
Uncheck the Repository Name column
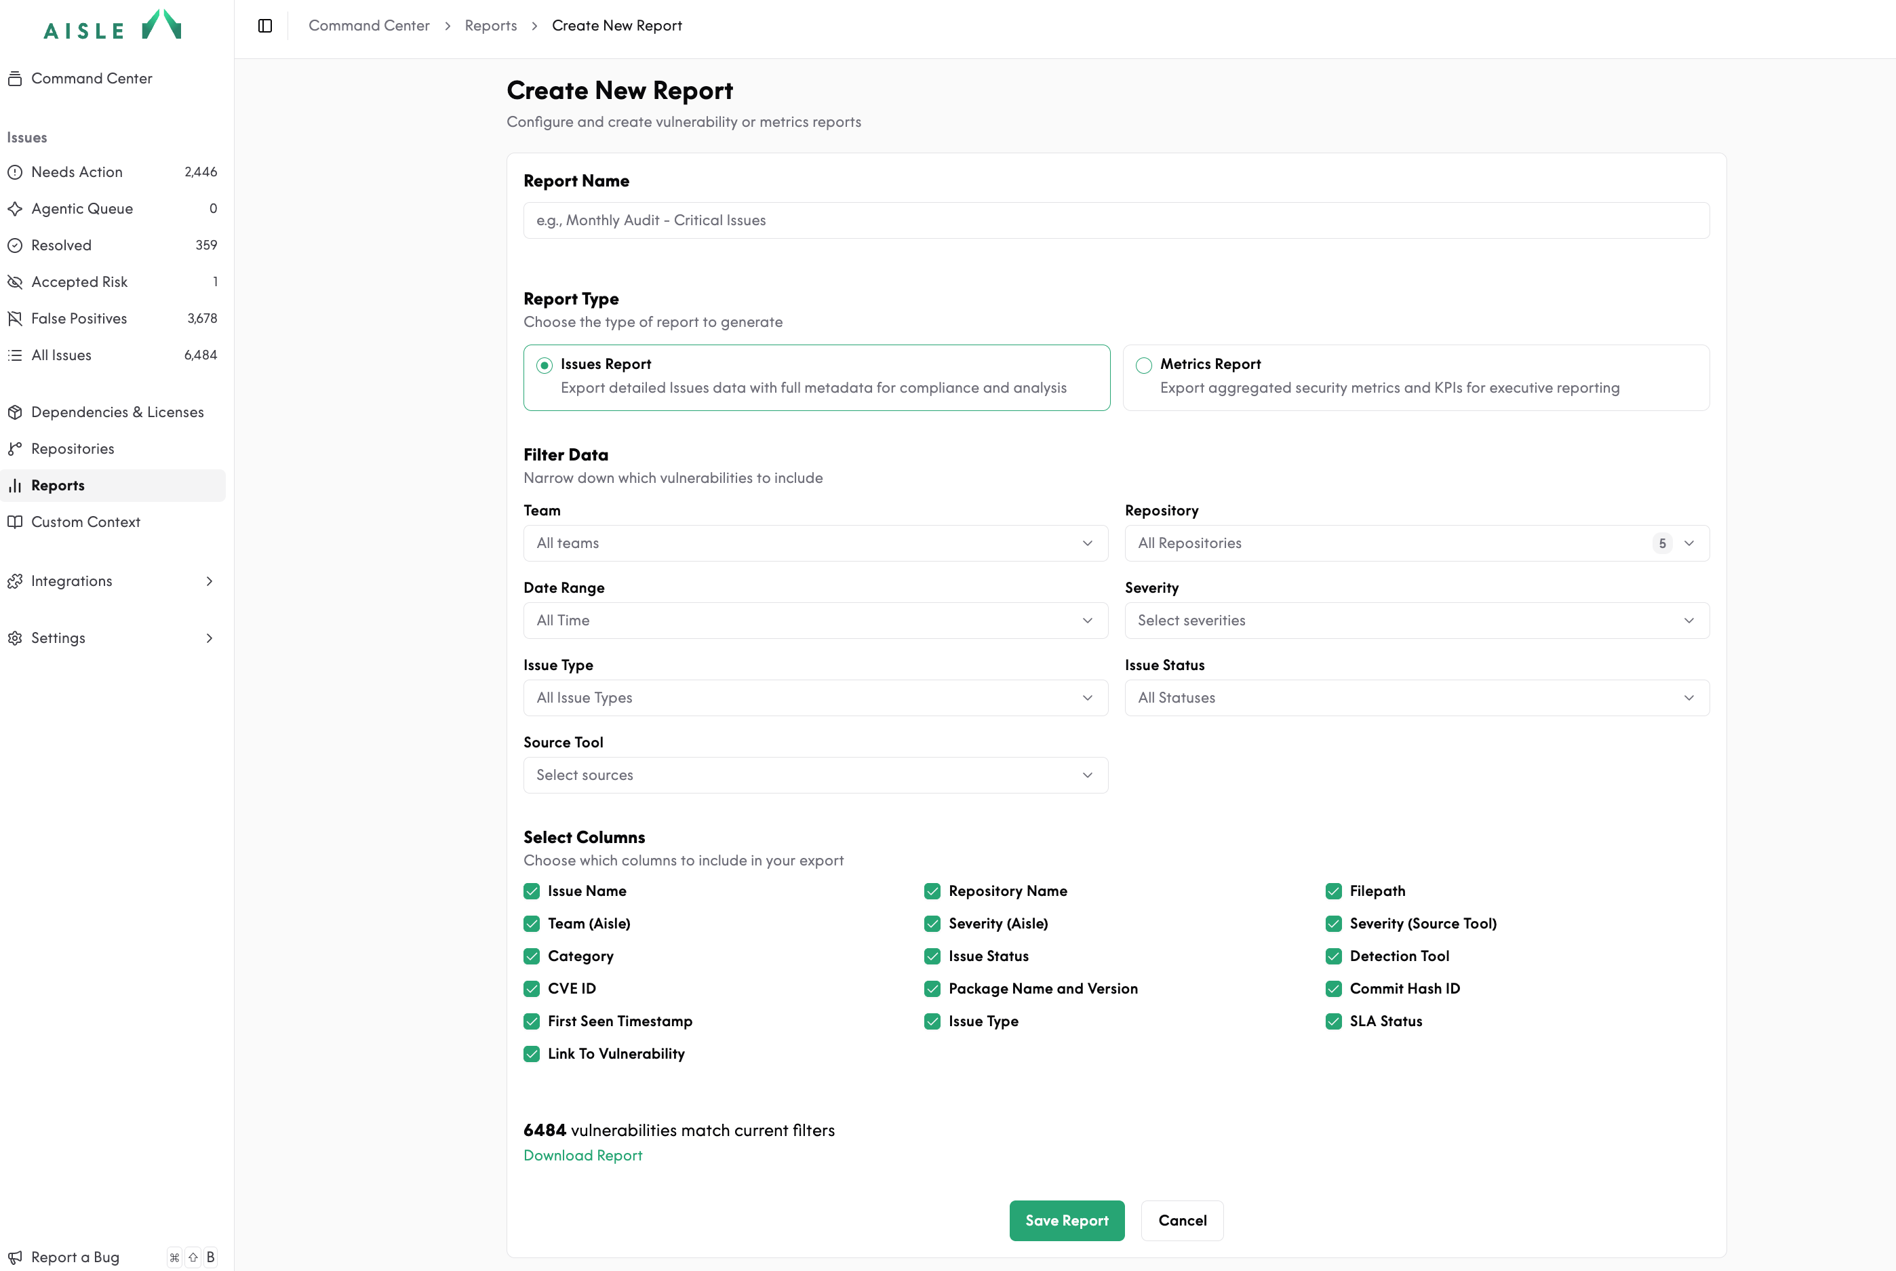tap(932, 891)
